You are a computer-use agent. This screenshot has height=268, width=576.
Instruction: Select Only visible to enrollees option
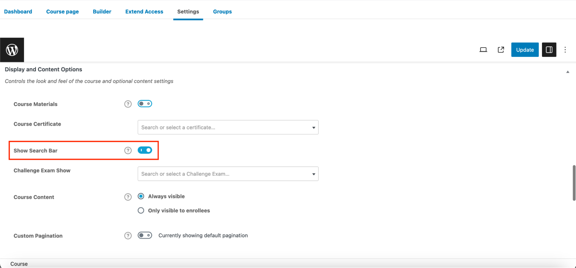tap(141, 211)
